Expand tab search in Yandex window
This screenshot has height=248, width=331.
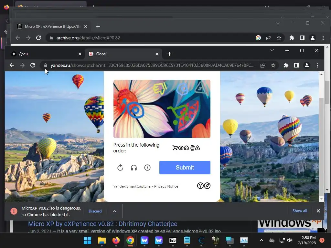pyautogui.click(x=272, y=50)
